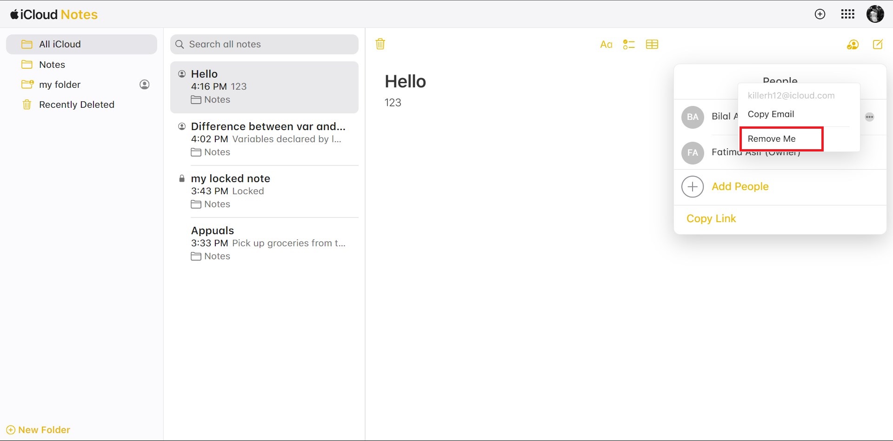Open the text format Aa menu
Screen dimensions: 893x441
(x=606, y=45)
